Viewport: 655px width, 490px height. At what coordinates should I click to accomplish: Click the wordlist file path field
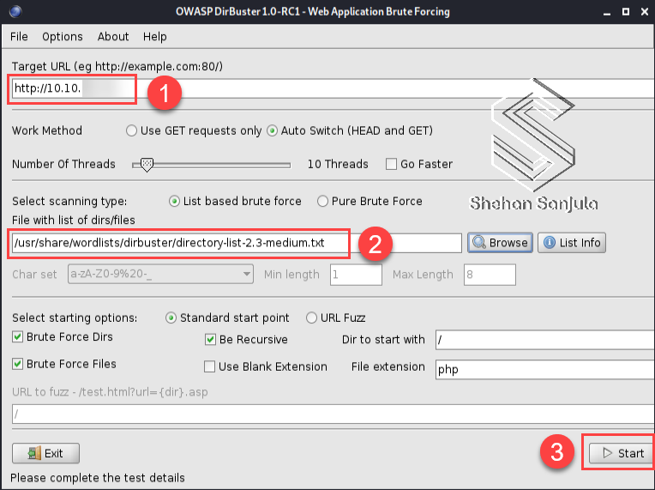pyautogui.click(x=237, y=243)
